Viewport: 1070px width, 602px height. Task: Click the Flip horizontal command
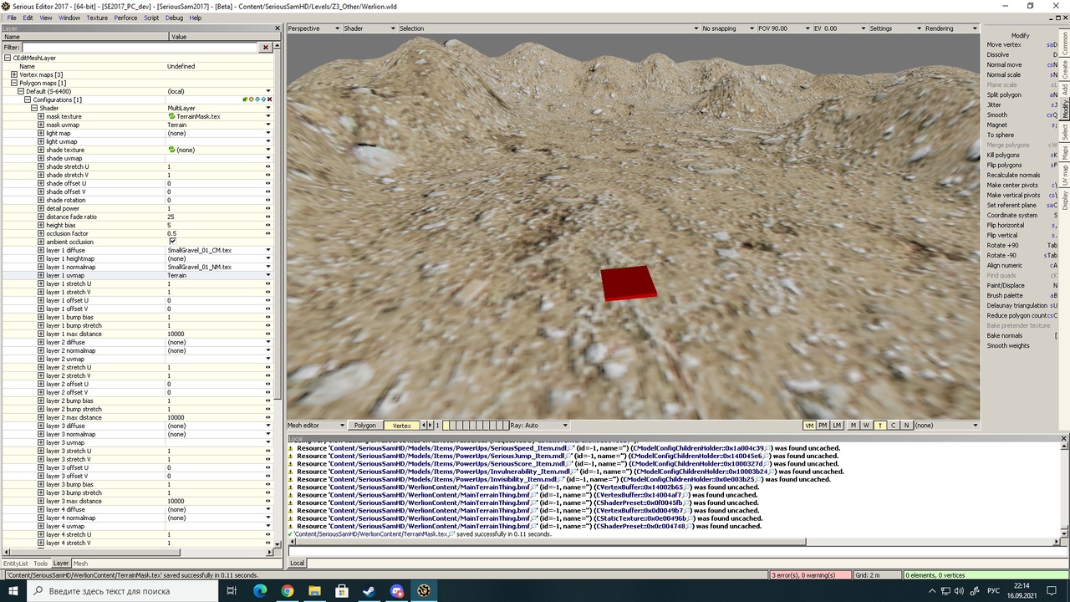tap(1005, 225)
